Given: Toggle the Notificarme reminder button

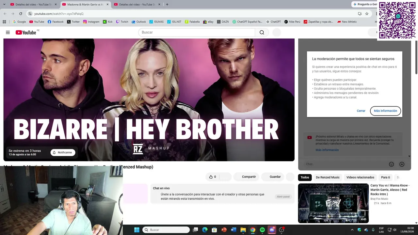Looking at the screenshot, I should tap(63, 152).
